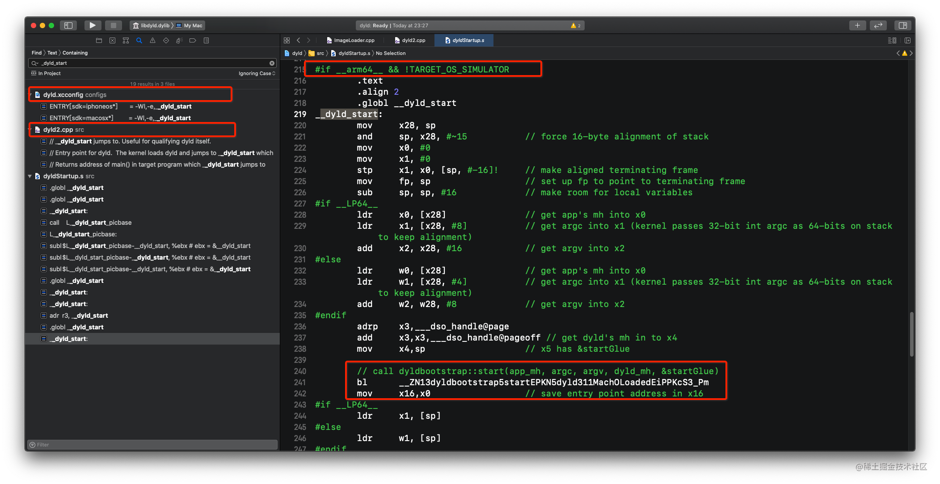The width and height of the screenshot is (940, 484).
Task: Jump to the next issue arrow
Action: [911, 53]
